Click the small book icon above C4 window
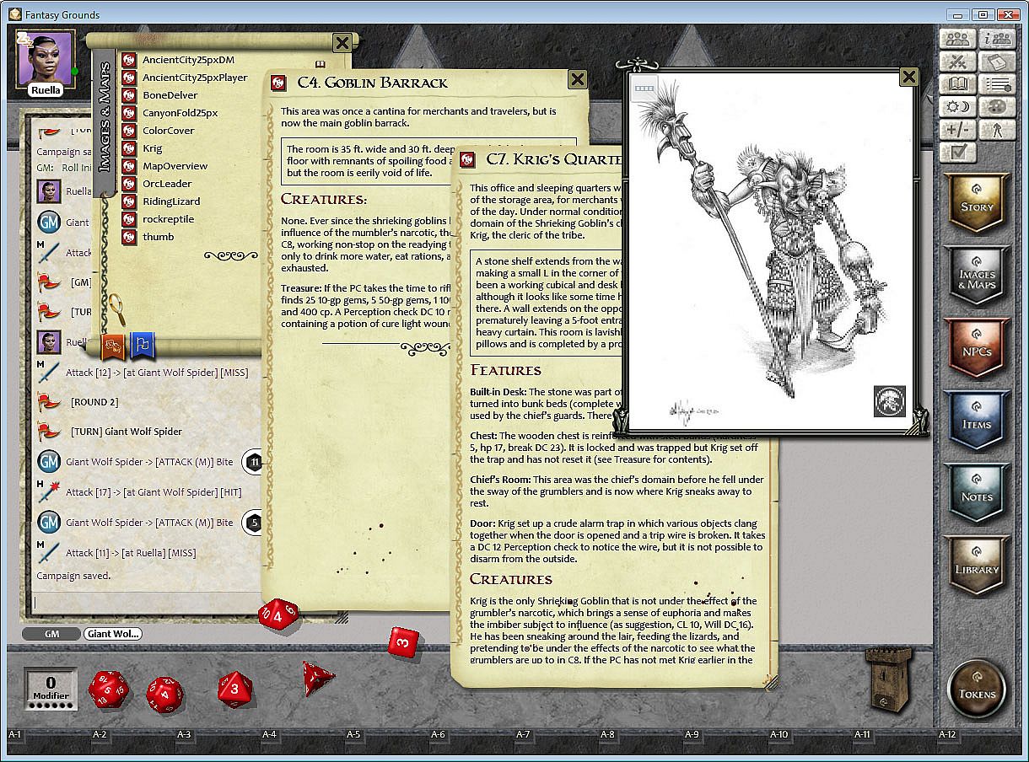 [x=321, y=63]
